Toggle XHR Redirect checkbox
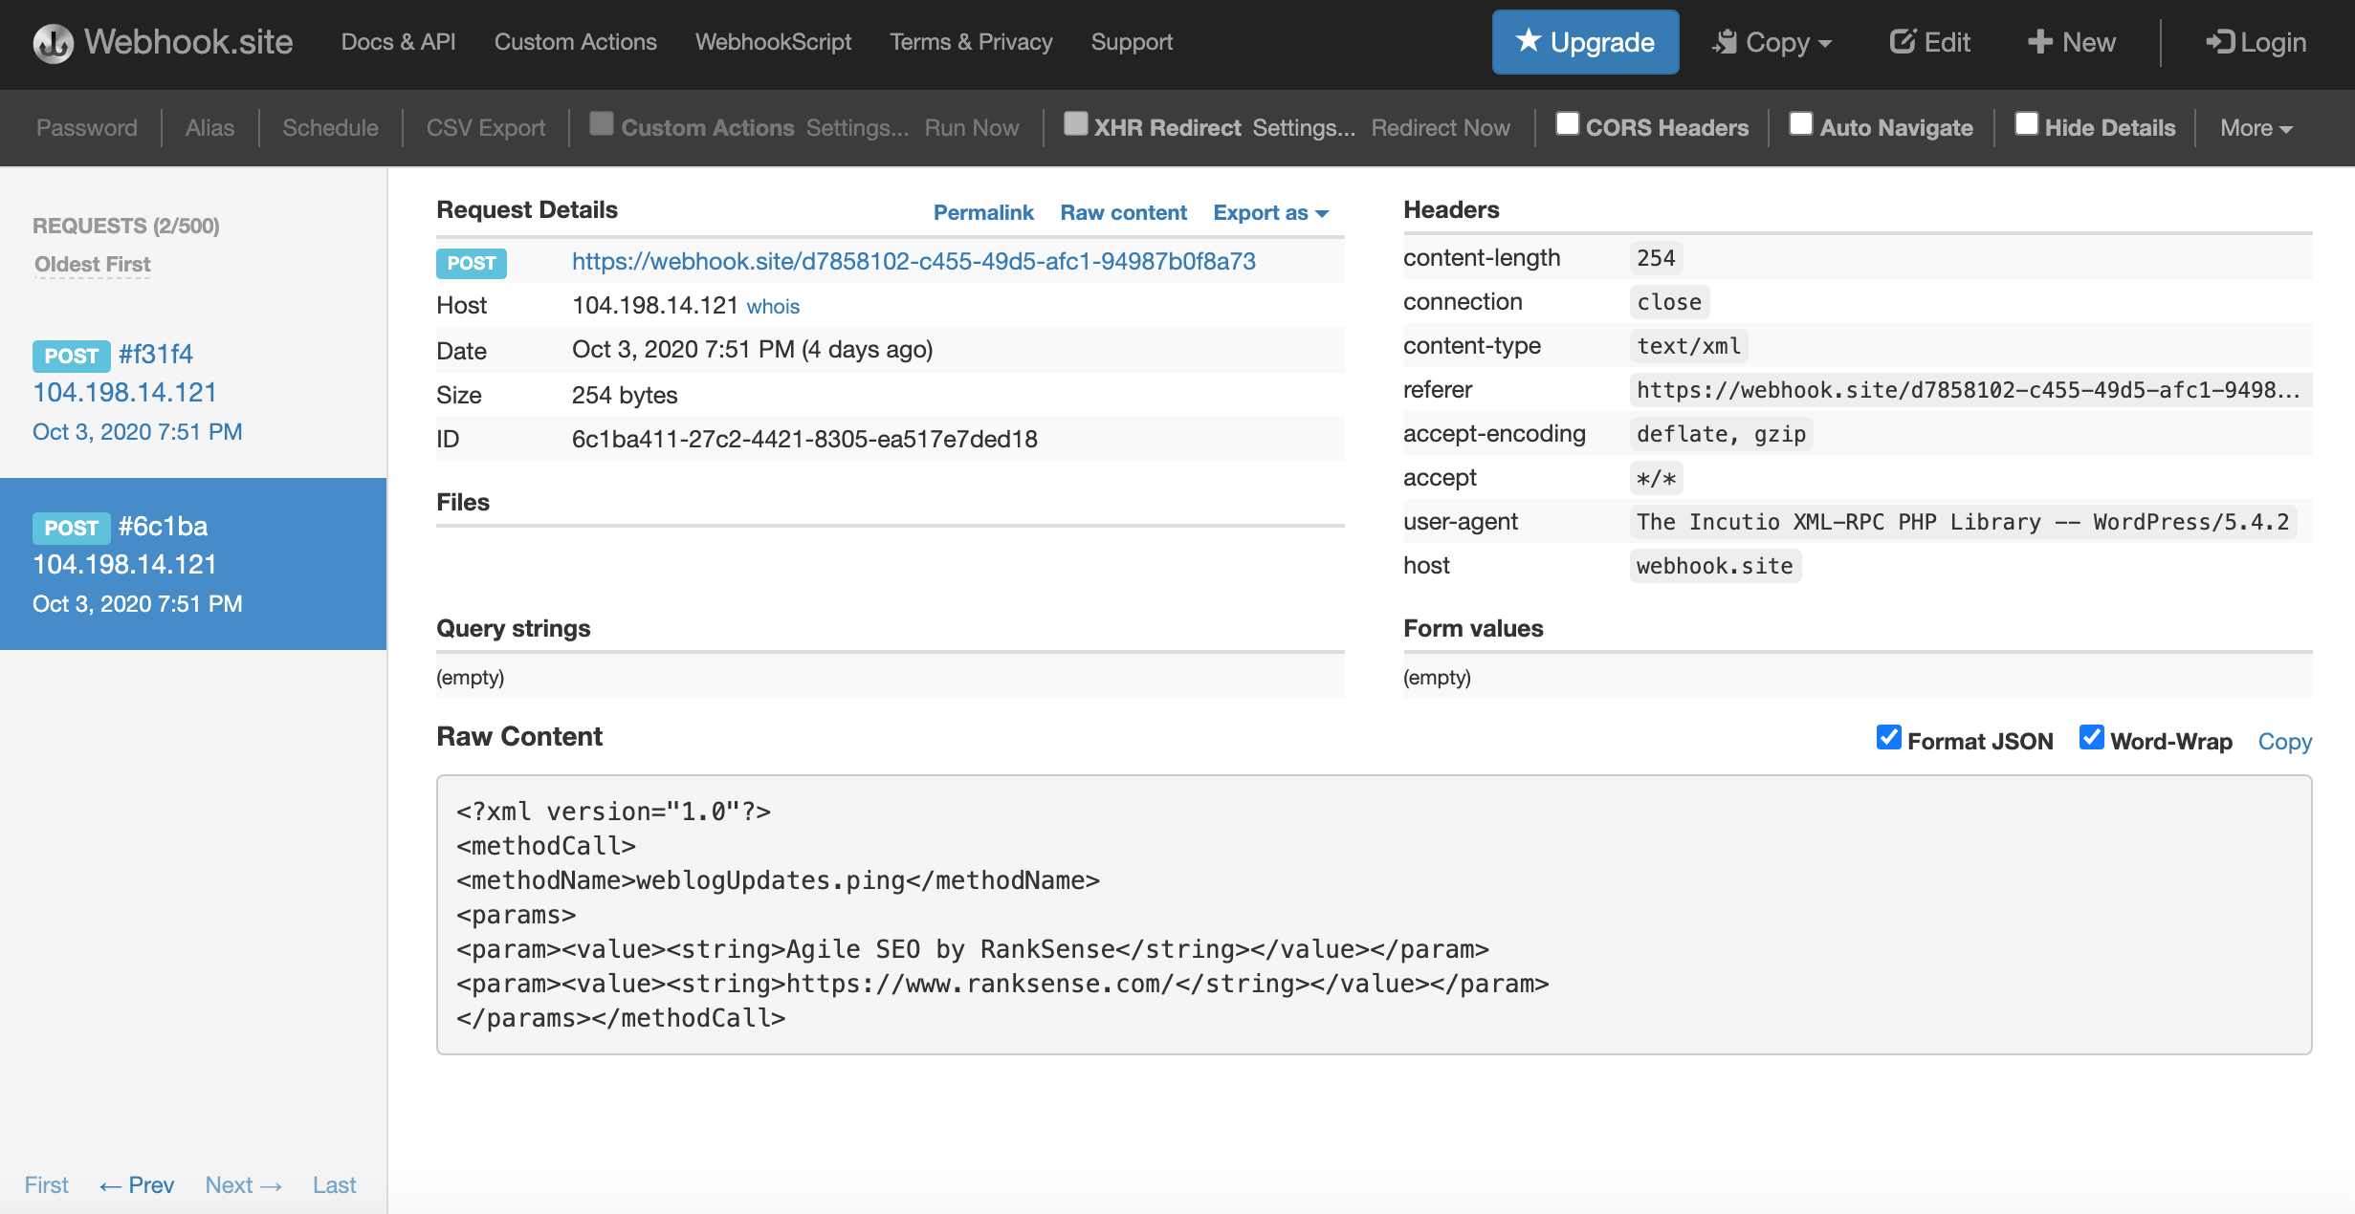The width and height of the screenshot is (2355, 1214). click(1075, 123)
